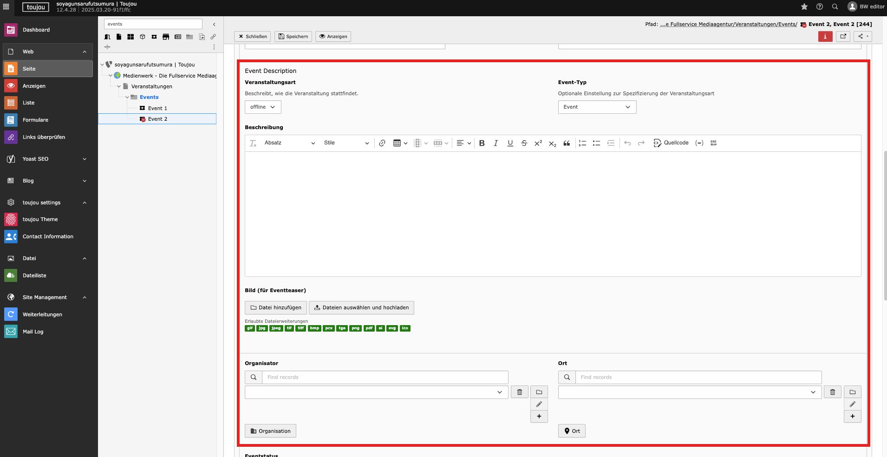
Task: Open the Veranstaltungsart offline dropdown
Action: click(x=263, y=107)
